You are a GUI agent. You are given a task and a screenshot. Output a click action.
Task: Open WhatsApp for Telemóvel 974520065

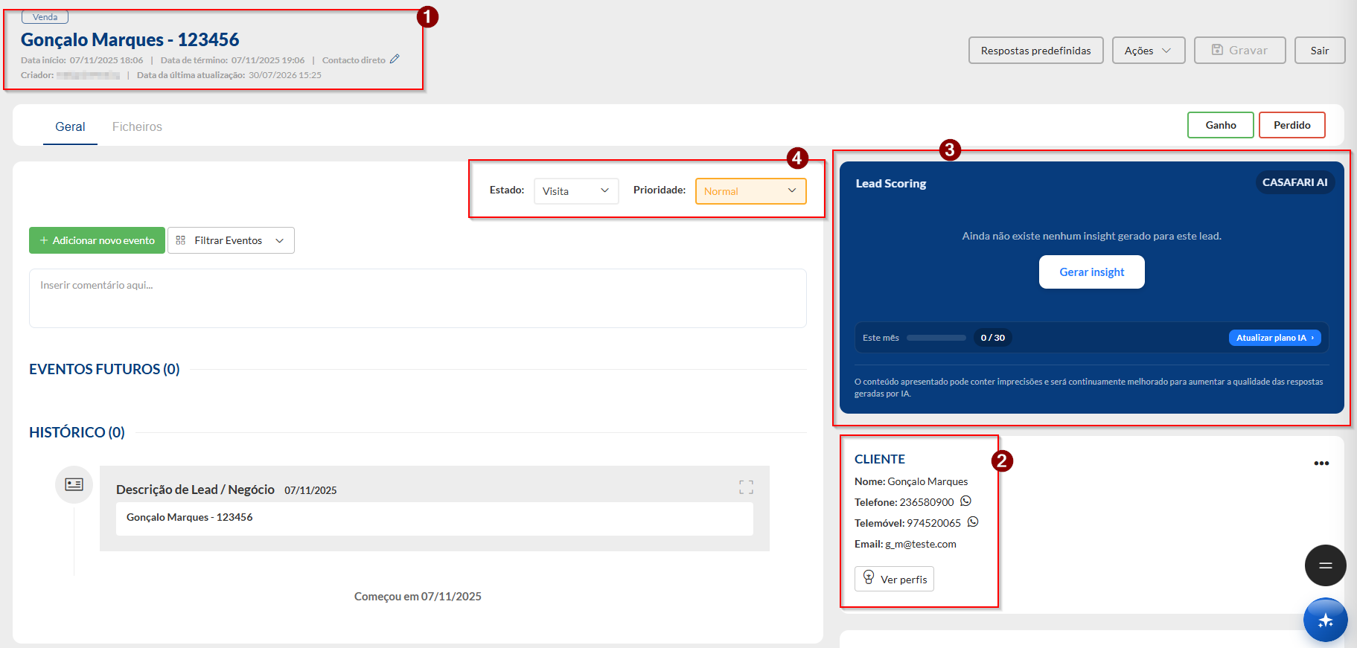(x=973, y=522)
